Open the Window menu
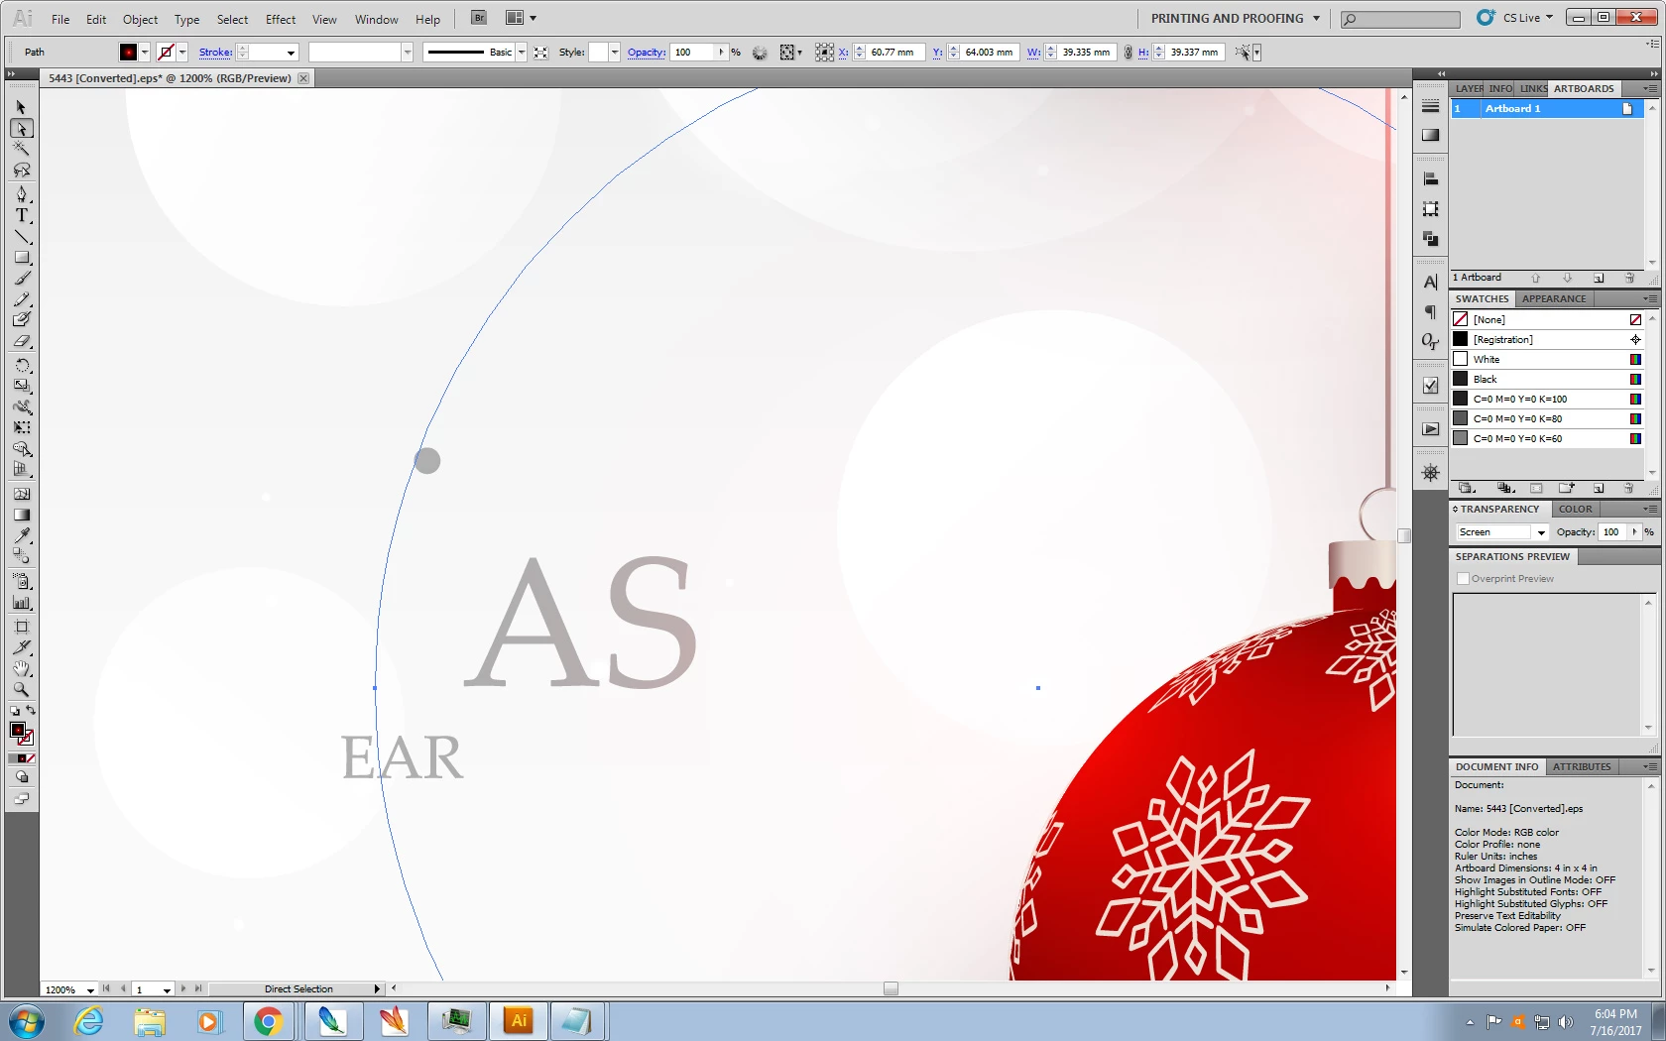Viewport: 1666px width, 1041px height. [x=376, y=19]
